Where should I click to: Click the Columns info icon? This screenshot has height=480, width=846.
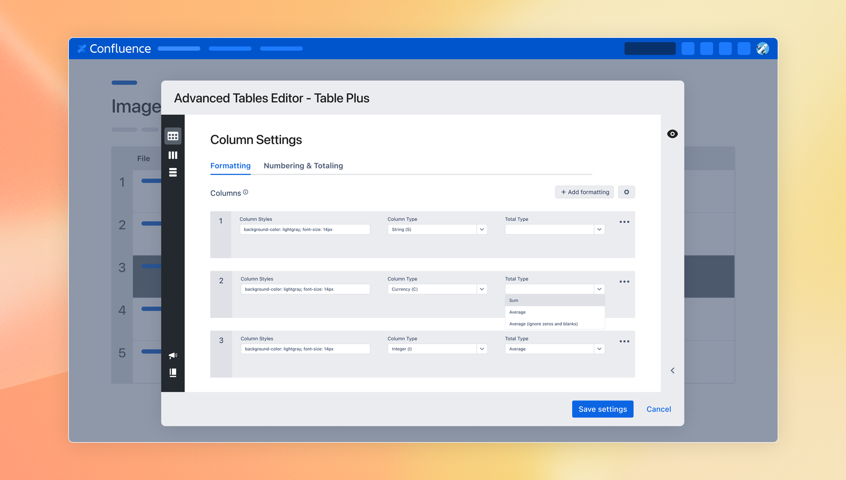click(x=246, y=193)
